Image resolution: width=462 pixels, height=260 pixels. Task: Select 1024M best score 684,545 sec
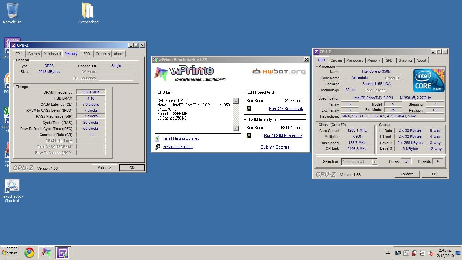pos(291,128)
